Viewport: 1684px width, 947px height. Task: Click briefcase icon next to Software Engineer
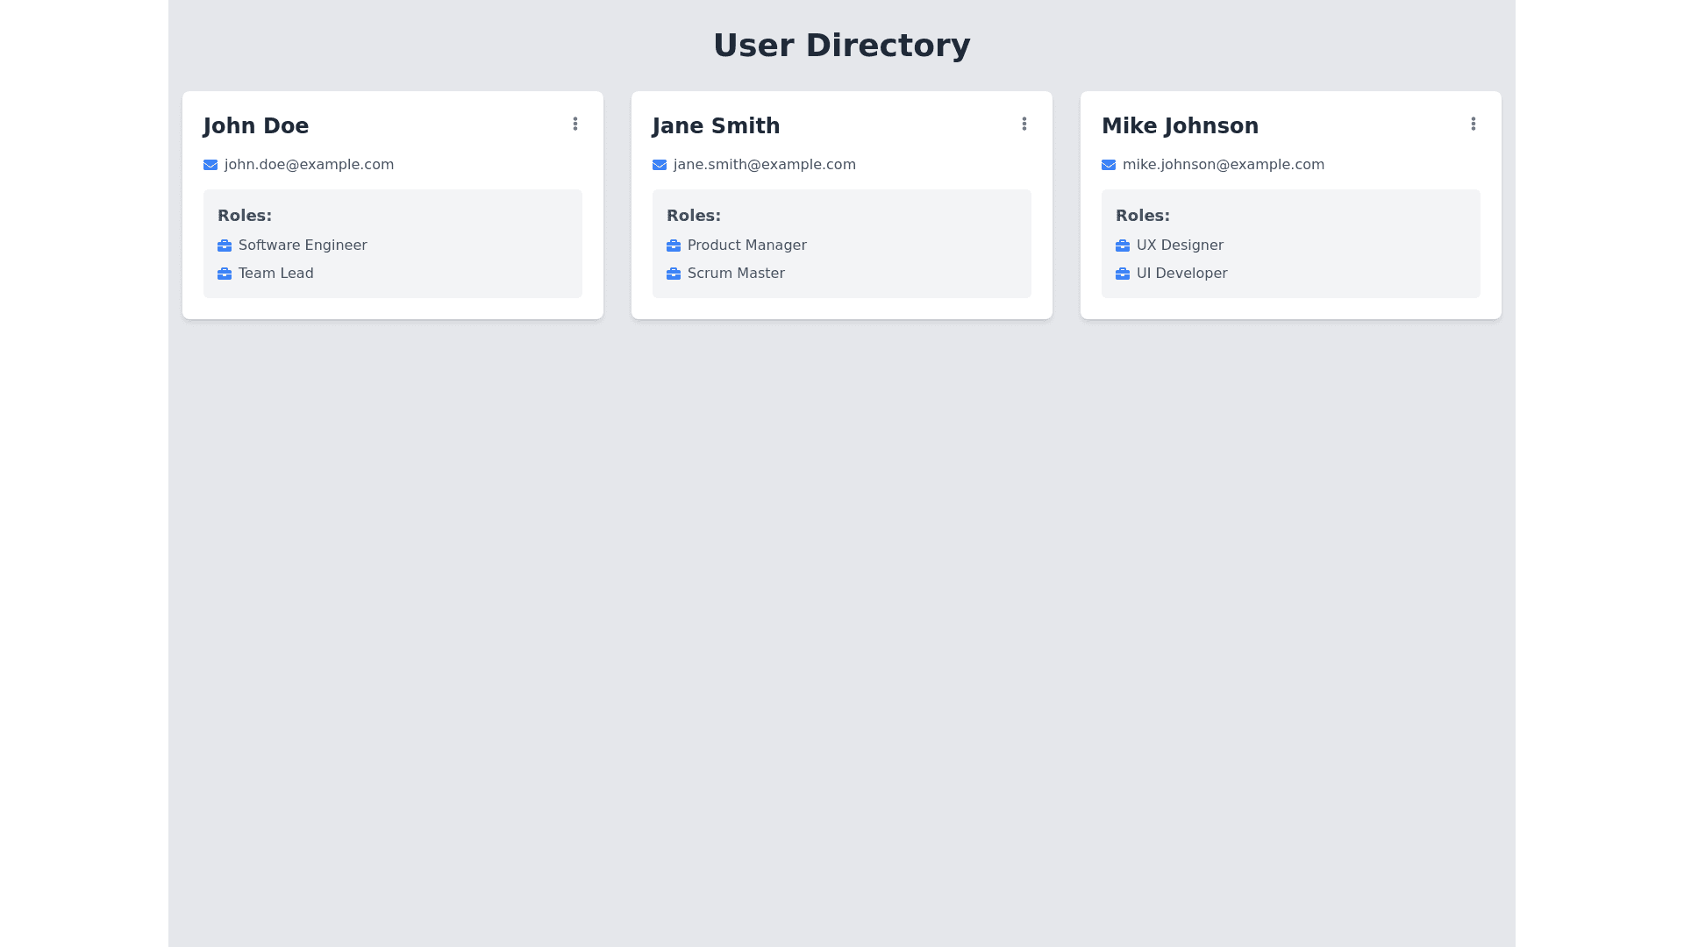tap(225, 246)
